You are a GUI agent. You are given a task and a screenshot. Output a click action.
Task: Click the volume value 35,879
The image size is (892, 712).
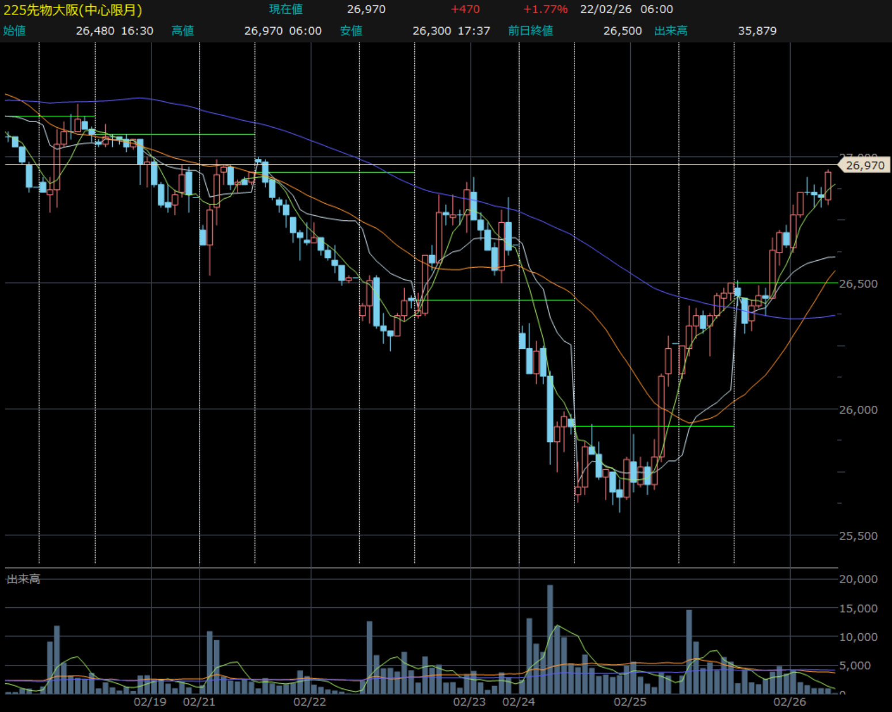point(757,31)
